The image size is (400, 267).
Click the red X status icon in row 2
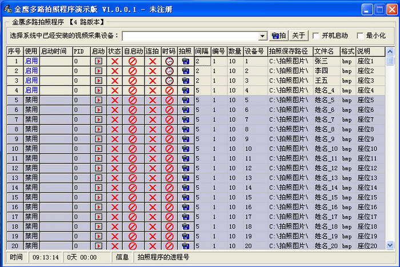115,71
